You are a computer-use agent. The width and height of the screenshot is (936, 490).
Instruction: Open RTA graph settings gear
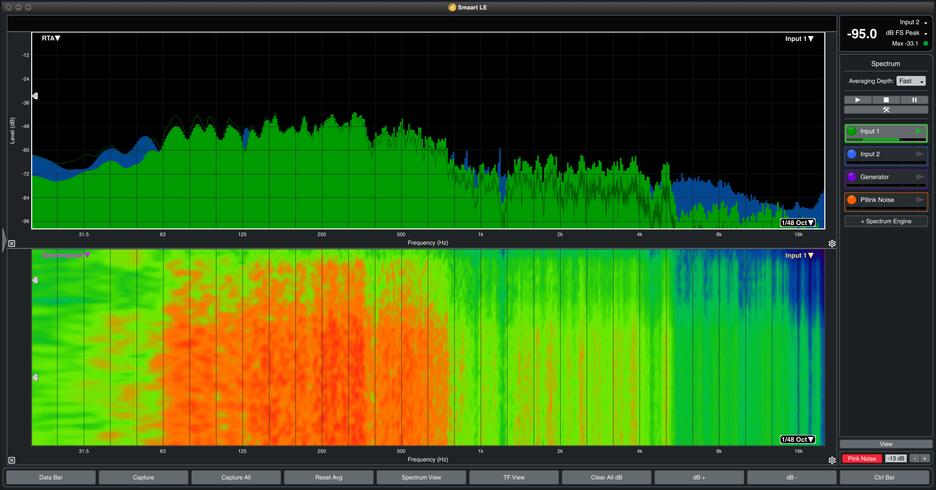click(832, 244)
